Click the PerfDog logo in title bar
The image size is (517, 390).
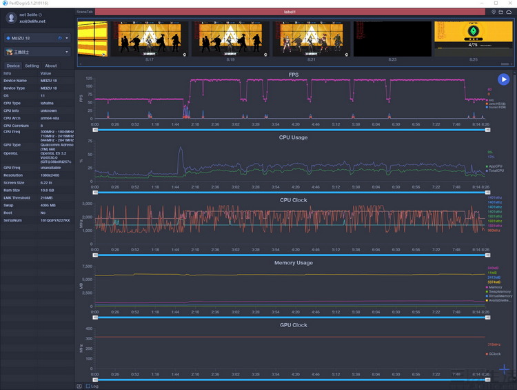point(5,3)
